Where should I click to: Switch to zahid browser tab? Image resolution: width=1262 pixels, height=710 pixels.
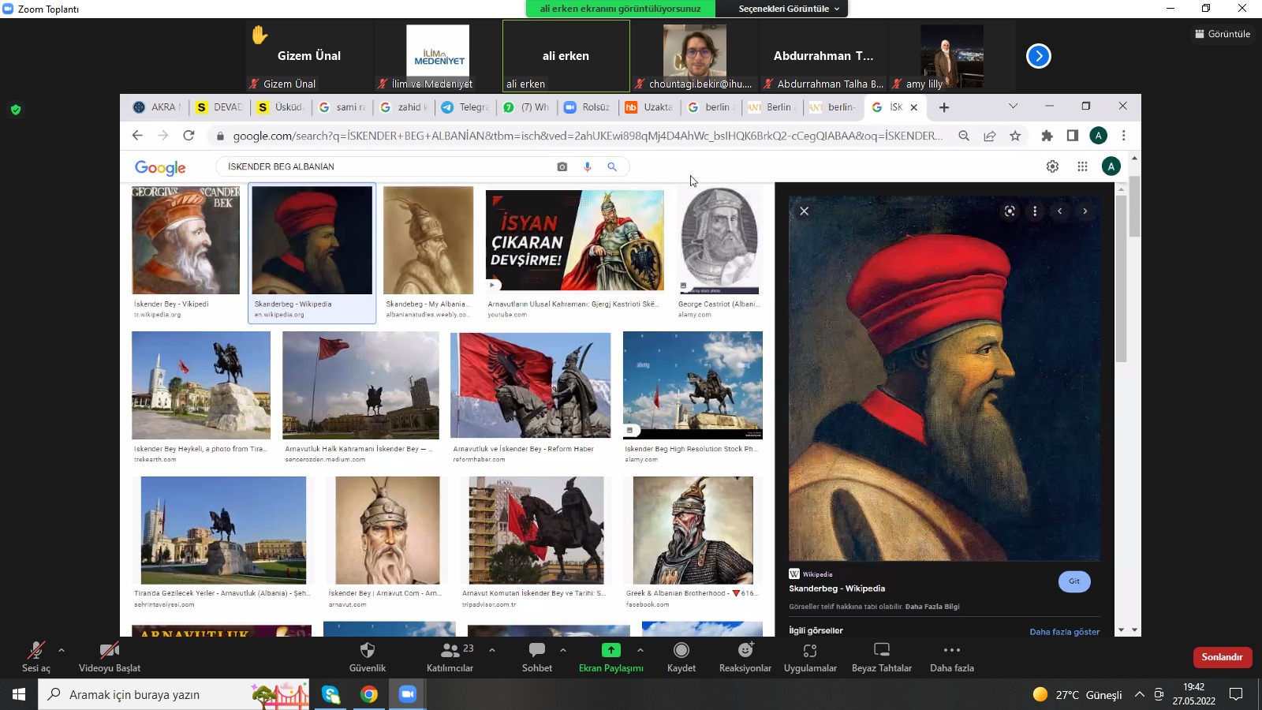[x=404, y=107]
